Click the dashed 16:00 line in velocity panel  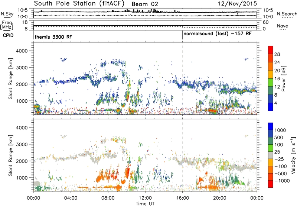pos(182,155)
